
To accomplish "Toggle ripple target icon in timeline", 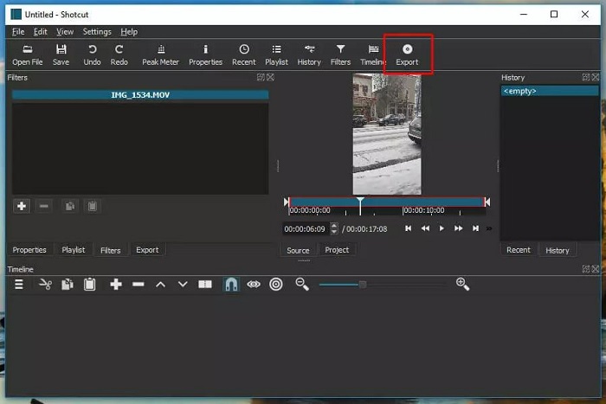I will 276,284.
